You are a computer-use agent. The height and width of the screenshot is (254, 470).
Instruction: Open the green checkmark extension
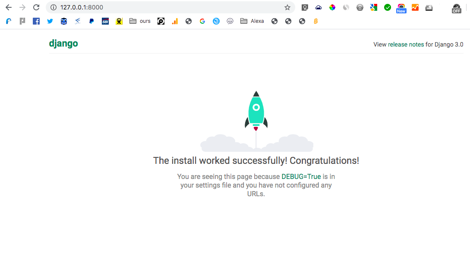pyautogui.click(x=387, y=7)
